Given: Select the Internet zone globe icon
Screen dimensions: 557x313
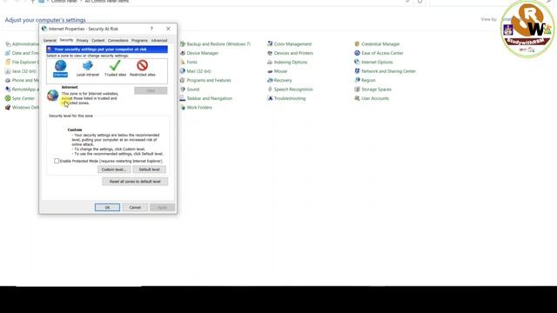Looking at the screenshot, I should [60, 66].
